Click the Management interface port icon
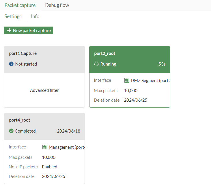The height and width of the screenshot is (186, 211). 45,147
